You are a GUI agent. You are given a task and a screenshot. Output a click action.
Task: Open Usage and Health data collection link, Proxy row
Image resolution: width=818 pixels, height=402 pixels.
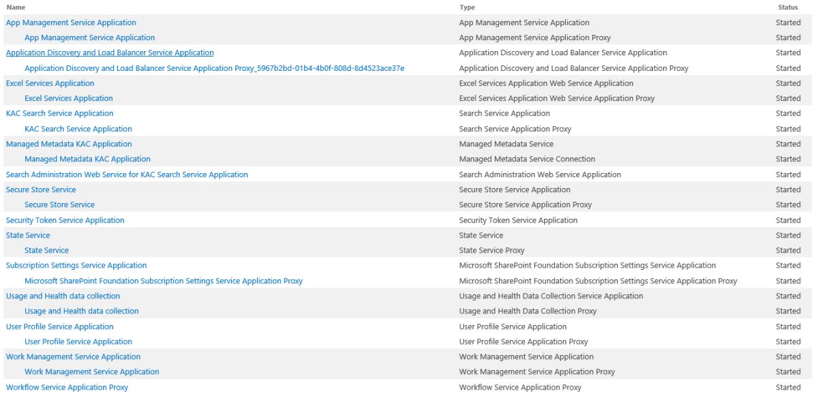pyautogui.click(x=82, y=311)
